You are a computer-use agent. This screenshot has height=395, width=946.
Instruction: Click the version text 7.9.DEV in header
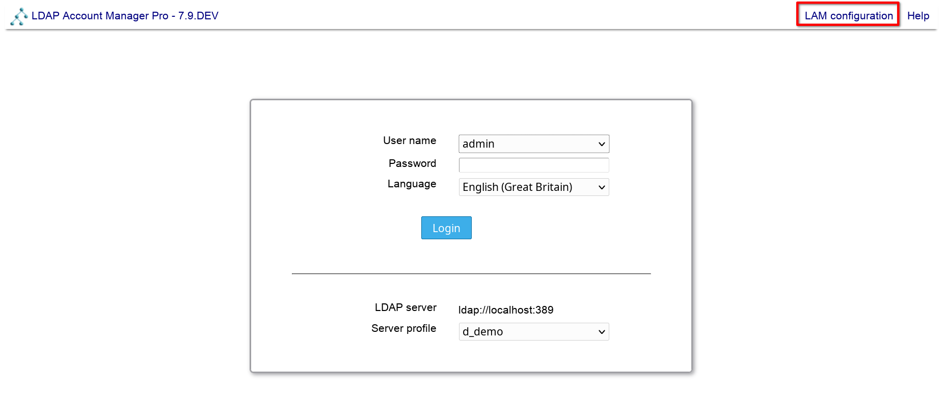[198, 16]
